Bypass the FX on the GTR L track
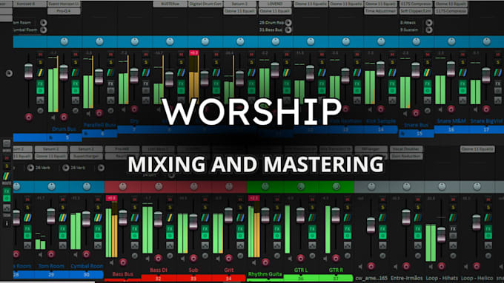Screen dimensions: 504x283 click(x=312, y=236)
